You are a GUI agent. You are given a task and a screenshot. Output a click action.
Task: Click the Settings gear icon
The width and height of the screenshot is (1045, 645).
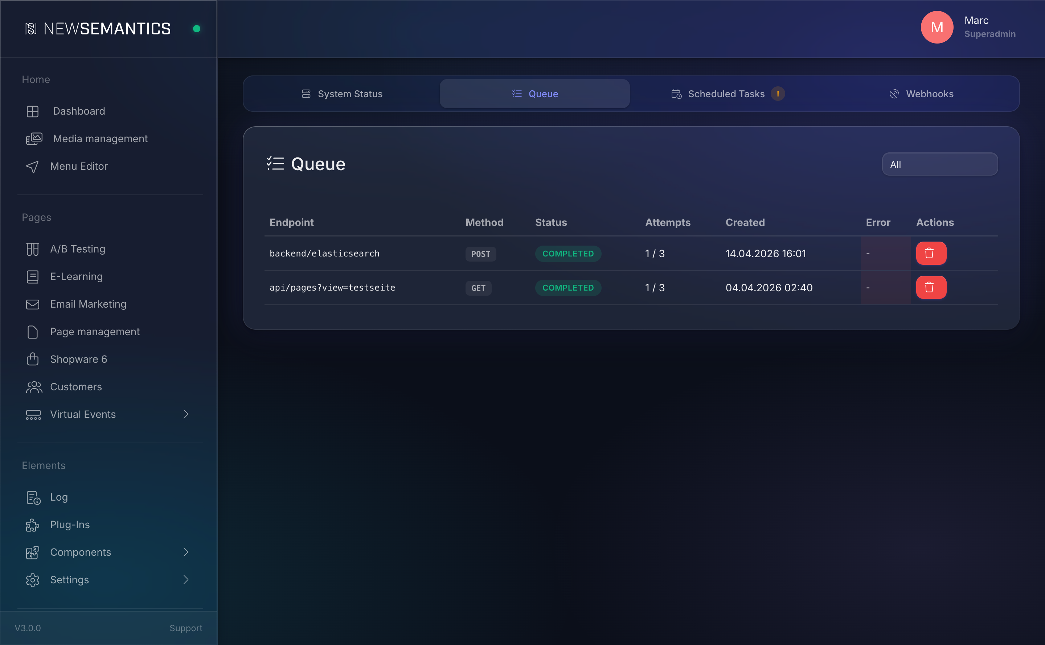(x=32, y=580)
